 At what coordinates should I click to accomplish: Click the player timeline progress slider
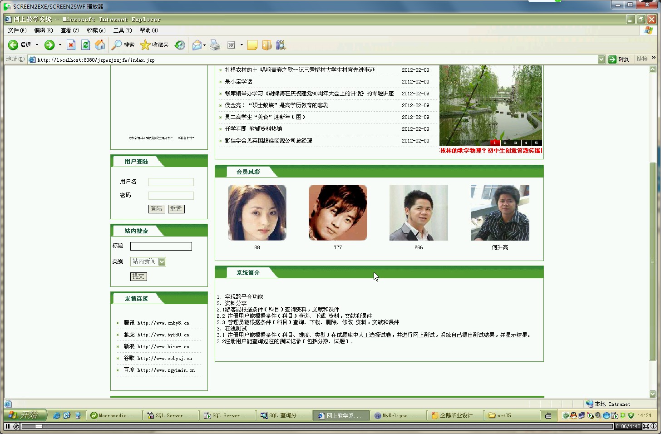pyautogui.click(x=39, y=426)
